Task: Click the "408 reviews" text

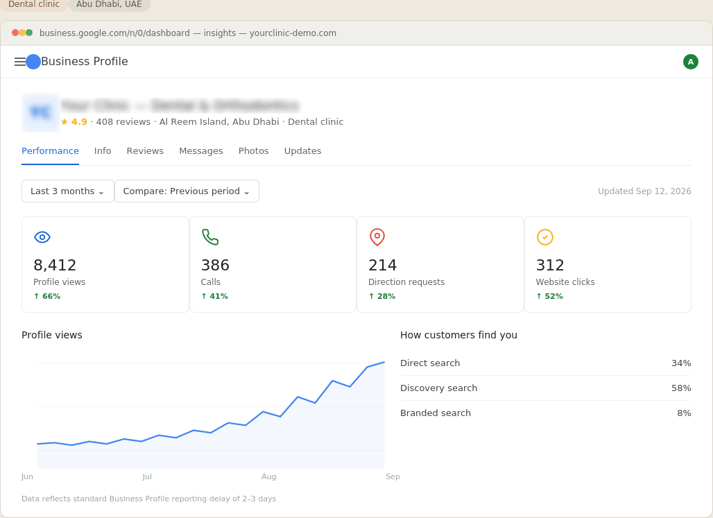Action: click(x=123, y=122)
